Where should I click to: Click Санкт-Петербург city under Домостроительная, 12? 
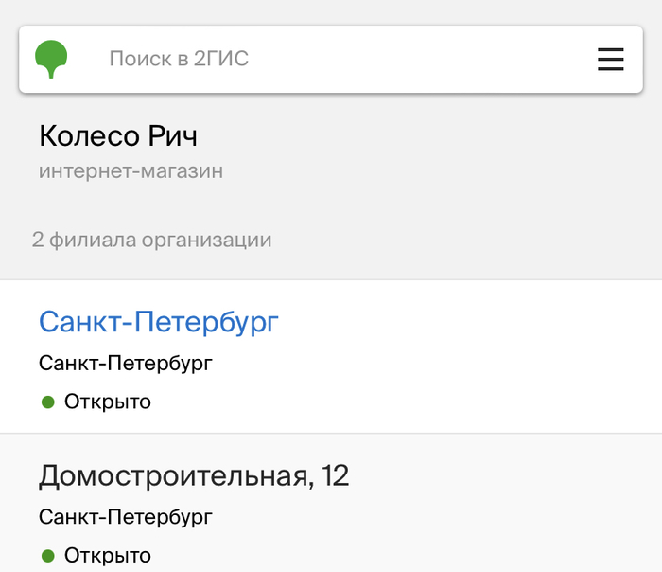coord(126,517)
